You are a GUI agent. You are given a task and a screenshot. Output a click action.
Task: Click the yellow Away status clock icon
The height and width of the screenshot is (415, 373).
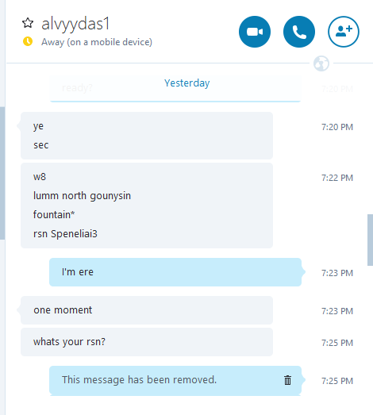28,41
